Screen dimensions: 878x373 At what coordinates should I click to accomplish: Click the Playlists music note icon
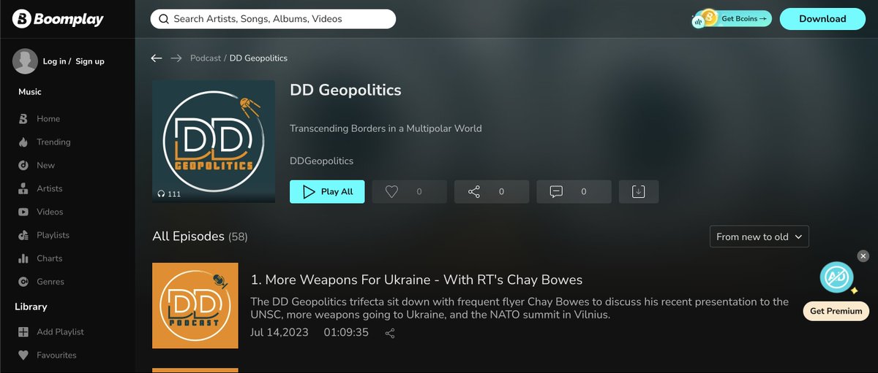click(23, 236)
